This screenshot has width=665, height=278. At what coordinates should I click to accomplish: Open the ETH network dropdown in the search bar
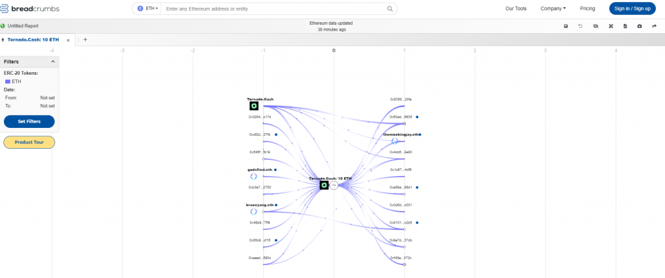[x=148, y=8]
